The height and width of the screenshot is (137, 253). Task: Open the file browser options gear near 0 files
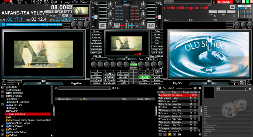tap(113, 88)
